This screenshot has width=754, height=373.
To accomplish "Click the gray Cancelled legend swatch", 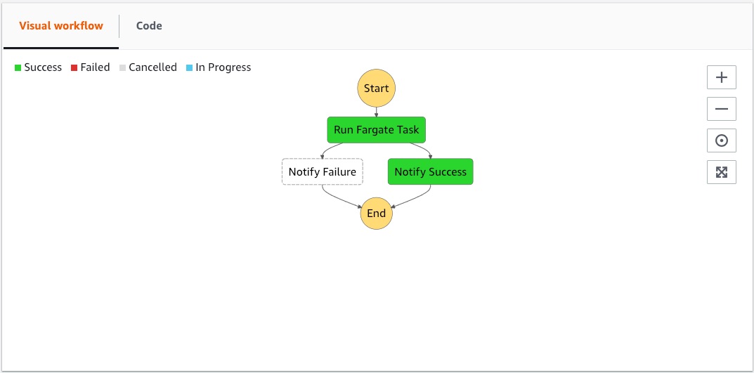I will pyautogui.click(x=123, y=68).
